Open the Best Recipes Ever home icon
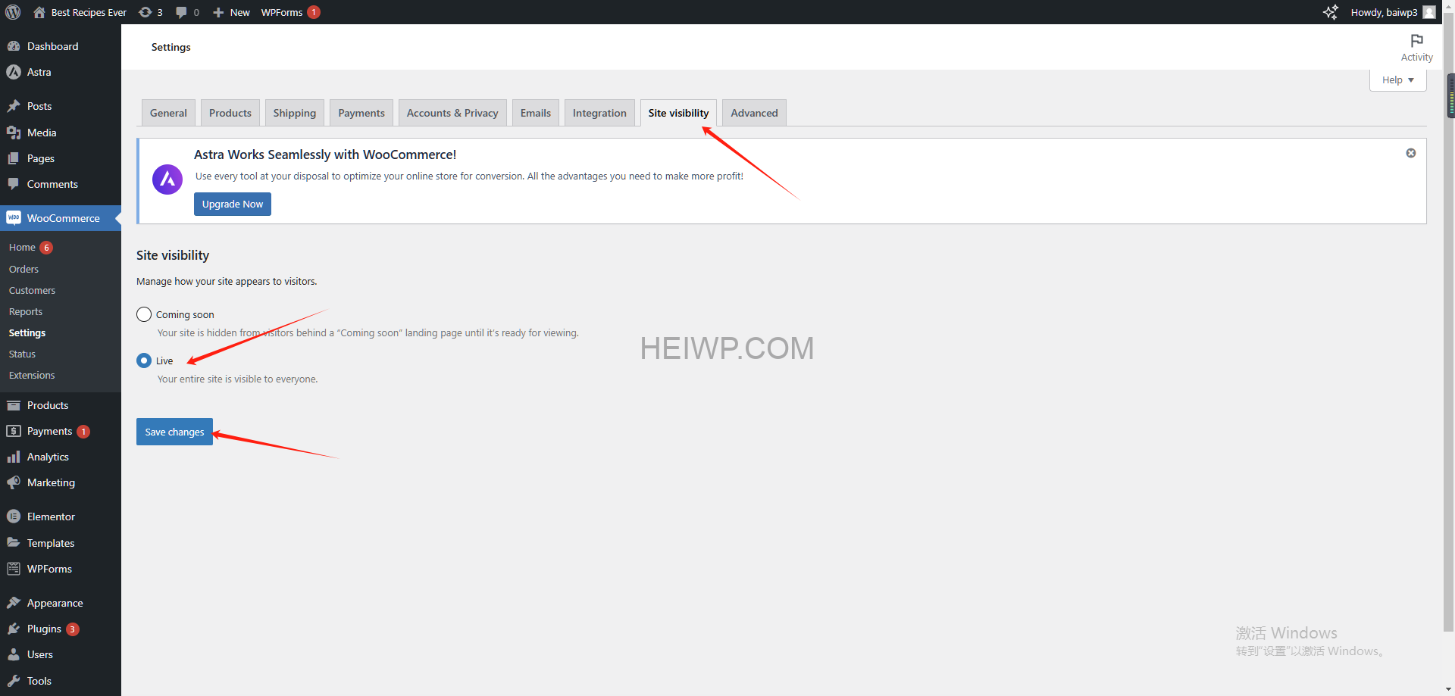Image resolution: width=1455 pixels, height=696 pixels. (39, 12)
